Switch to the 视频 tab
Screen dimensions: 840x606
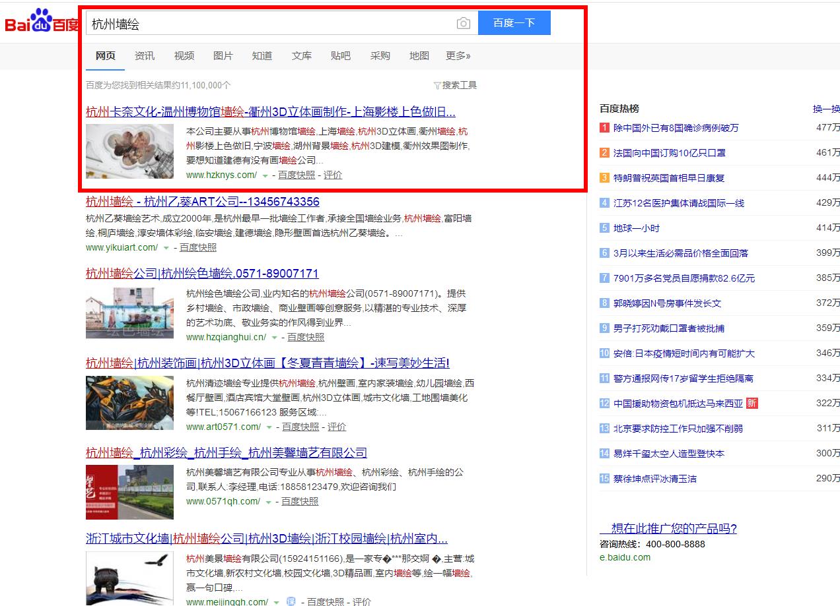point(184,56)
